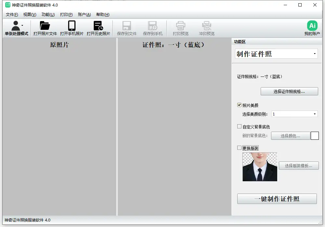This screenshot has width=325, height=227.
Task: Open the beautify level dropdown
Action: tap(315, 114)
